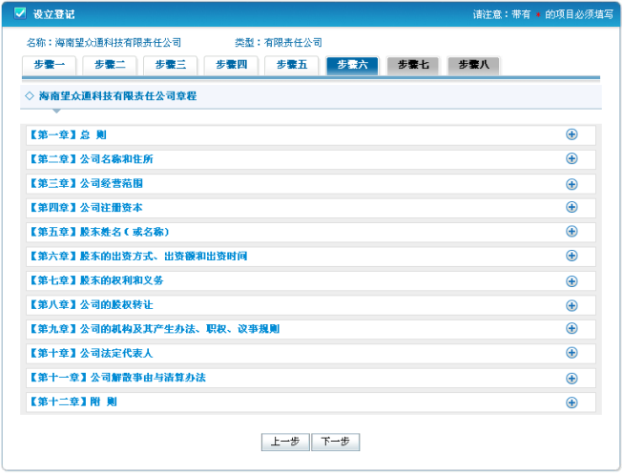Click plus icon for 第十章 公司法定代表人
The width and height of the screenshot is (623, 474).
click(571, 353)
